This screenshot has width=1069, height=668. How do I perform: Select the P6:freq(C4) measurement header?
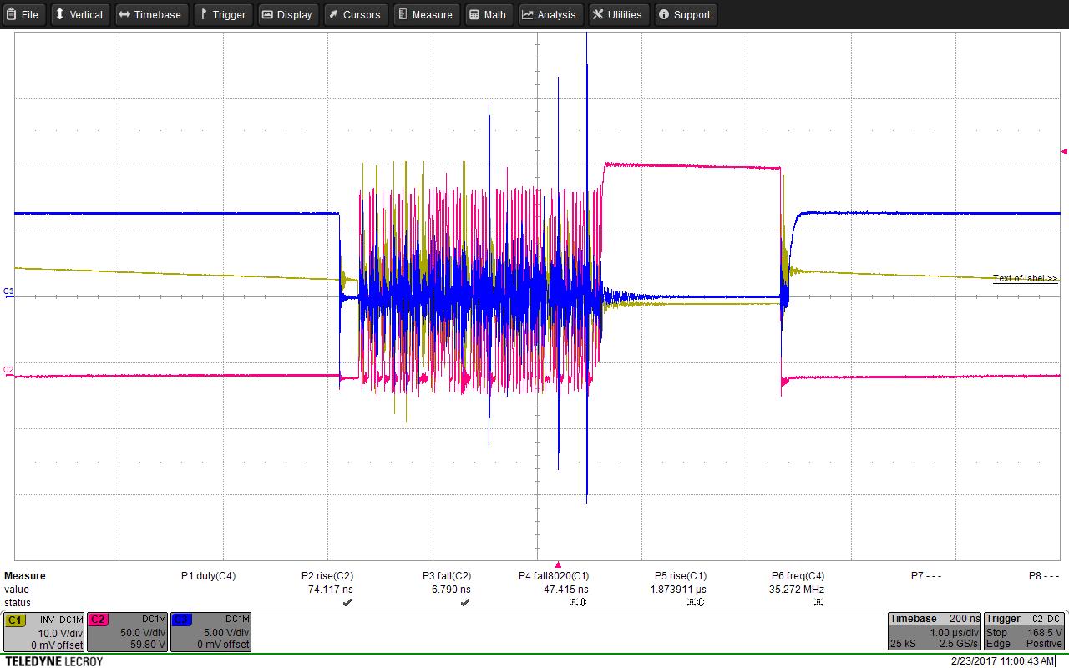pyautogui.click(x=798, y=576)
